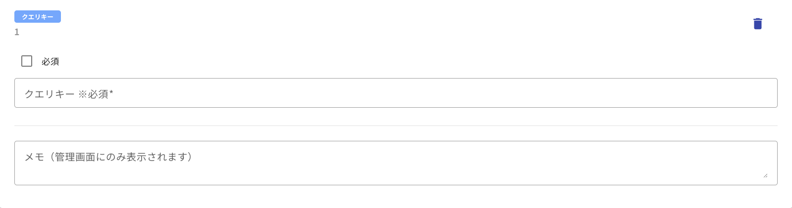792x208 pixels.
Task: Click the メモ placeholder text
Action: click(109, 157)
